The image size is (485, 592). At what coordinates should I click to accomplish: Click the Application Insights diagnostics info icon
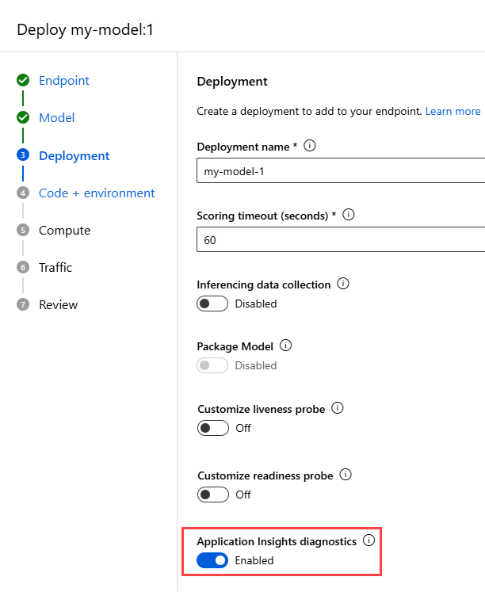[x=368, y=540]
